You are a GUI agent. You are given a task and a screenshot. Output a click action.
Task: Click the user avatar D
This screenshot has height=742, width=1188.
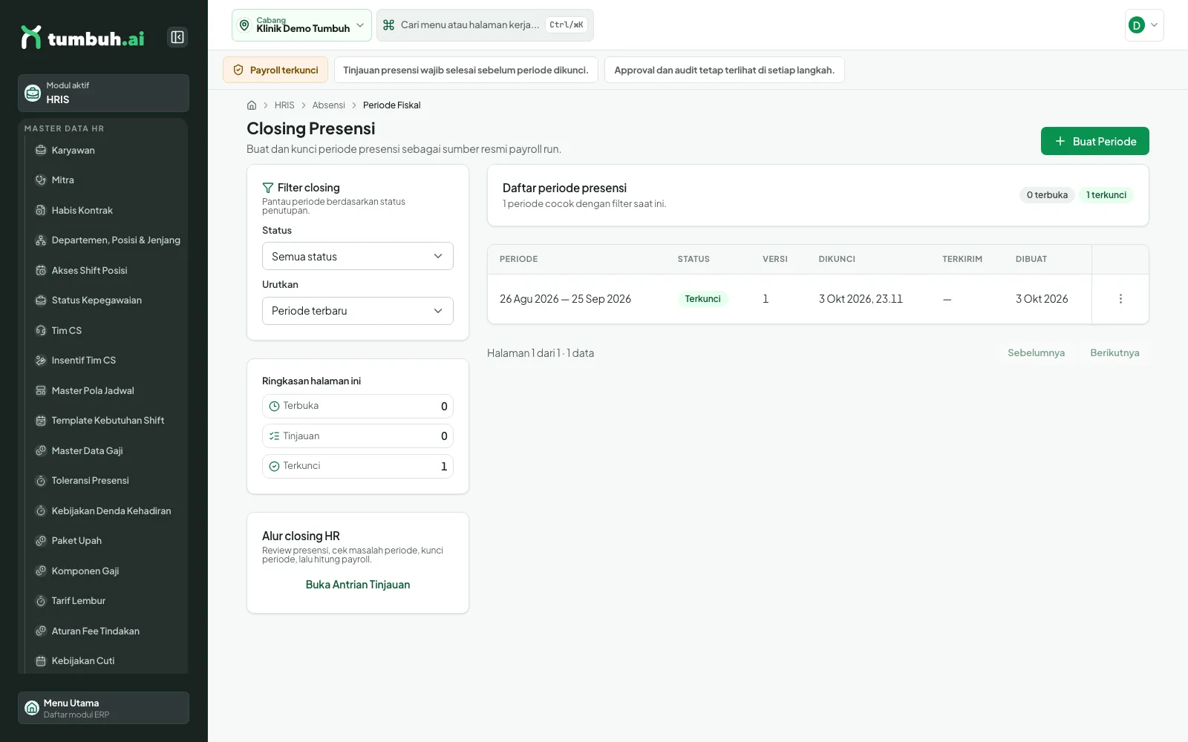point(1136,25)
